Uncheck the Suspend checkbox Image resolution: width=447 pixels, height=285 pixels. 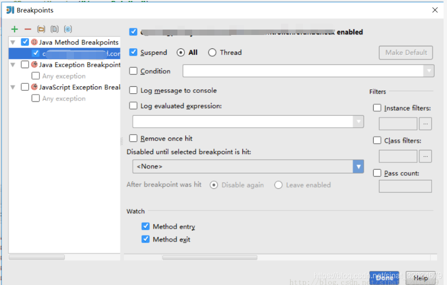pyautogui.click(x=133, y=52)
